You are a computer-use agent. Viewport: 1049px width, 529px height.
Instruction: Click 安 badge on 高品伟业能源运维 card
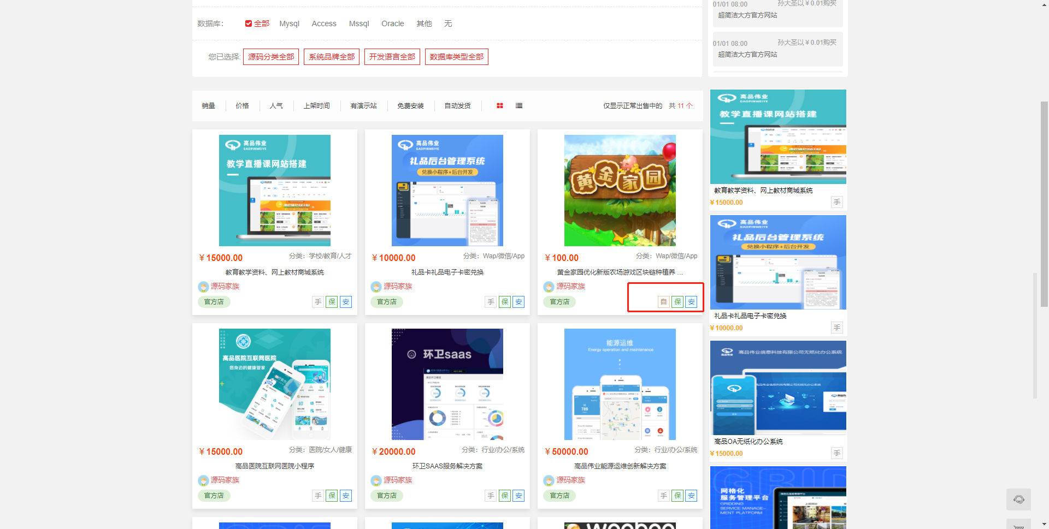[x=691, y=496]
